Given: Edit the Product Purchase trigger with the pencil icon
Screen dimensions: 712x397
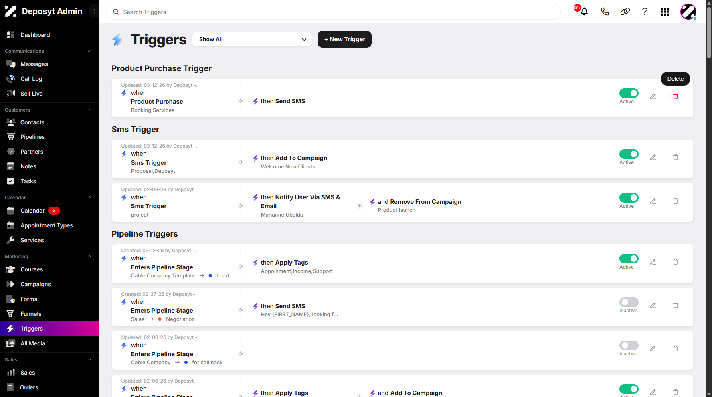Looking at the screenshot, I should coord(653,96).
